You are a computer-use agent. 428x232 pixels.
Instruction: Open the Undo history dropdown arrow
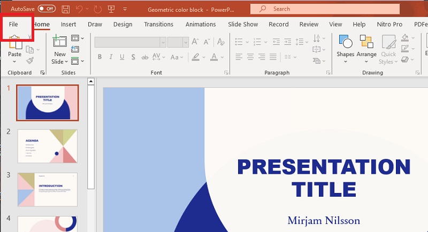(87, 9)
